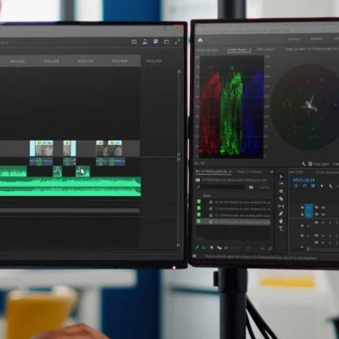Open the Effect Controls tab
The image size is (339, 339).
[x=265, y=49]
